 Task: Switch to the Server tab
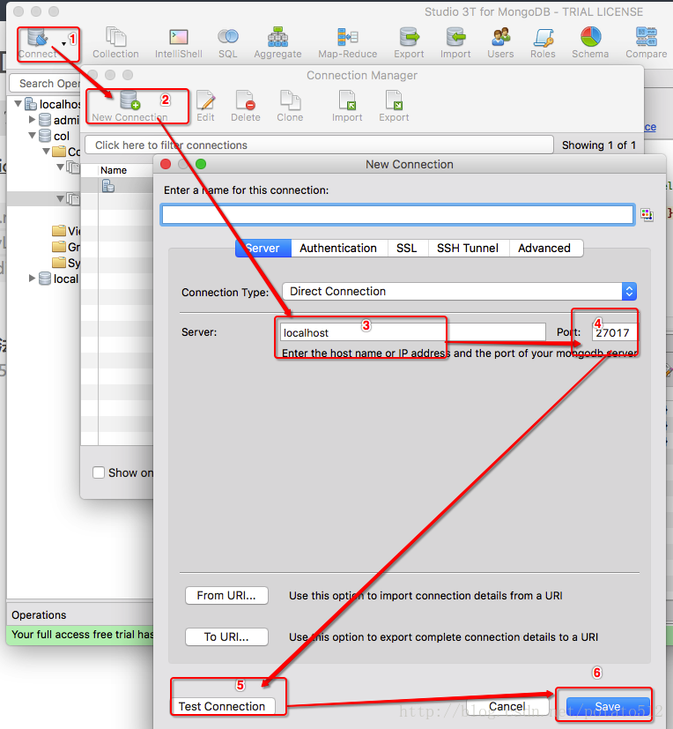(x=263, y=249)
